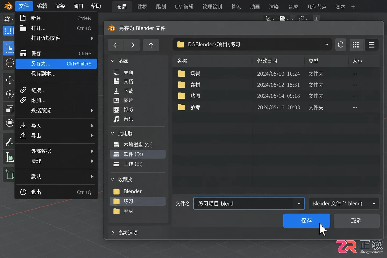Select the 场景 folder
Viewport: 387px width, 258px height.
[x=276, y=74]
